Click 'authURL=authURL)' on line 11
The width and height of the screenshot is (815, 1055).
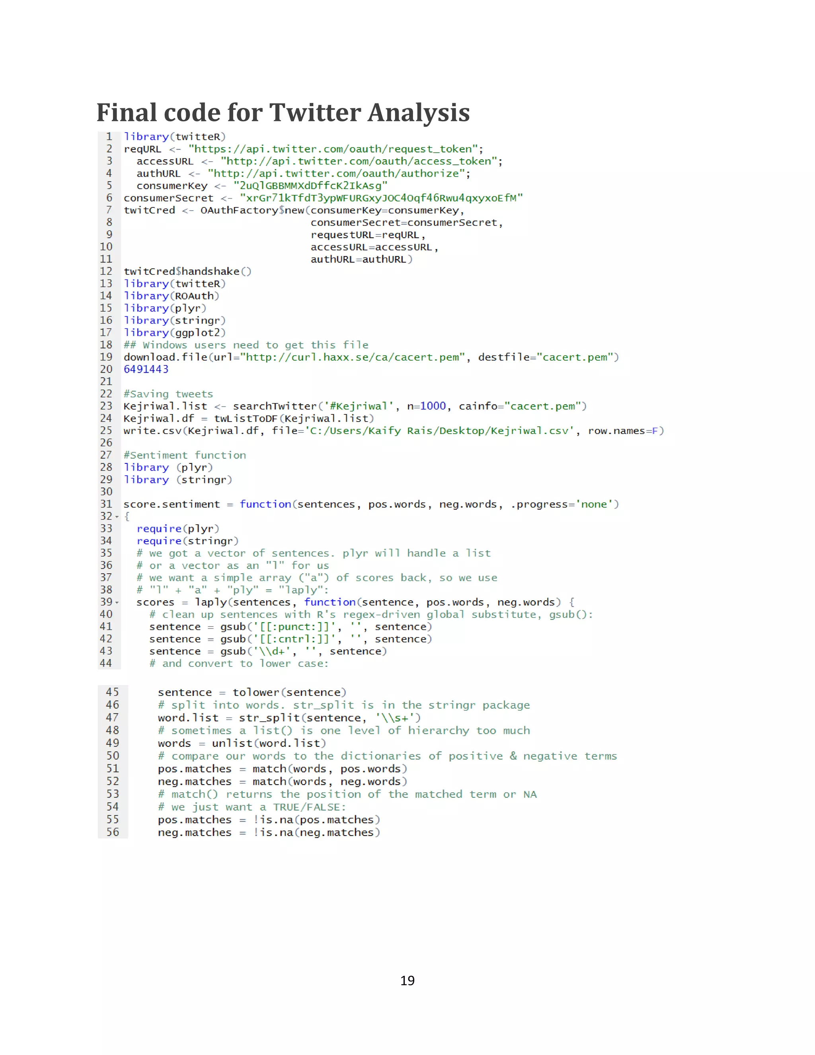click(x=362, y=260)
